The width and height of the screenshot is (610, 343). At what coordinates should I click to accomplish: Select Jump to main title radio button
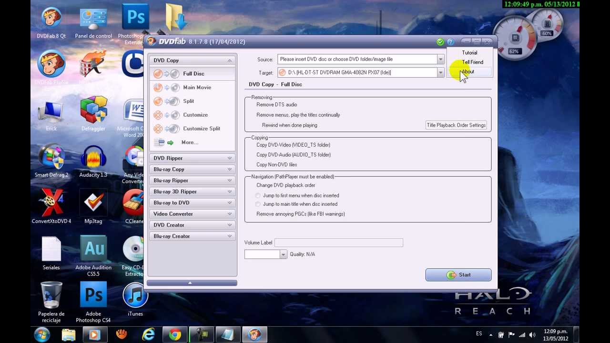[258, 204]
